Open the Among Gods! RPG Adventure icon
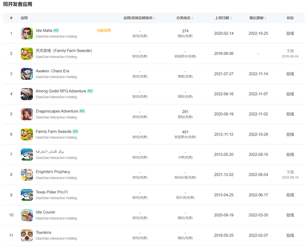305x246 pixels. 27,94
